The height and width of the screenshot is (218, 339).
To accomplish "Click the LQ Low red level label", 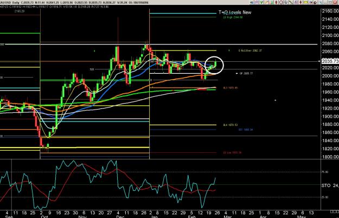I will [x=232, y=152].
